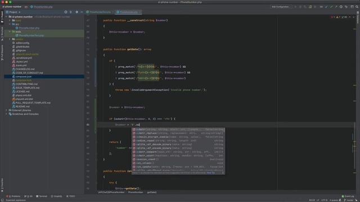Choose session_unset suggestion in autocomplete
This screenshot has width=360, height=202.
178,159
